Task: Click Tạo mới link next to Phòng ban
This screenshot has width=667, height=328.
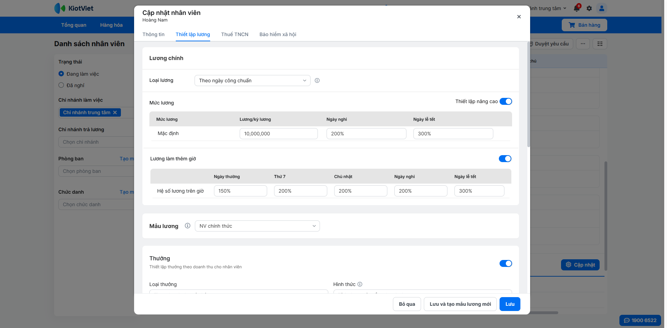Action: coord(127,159)
